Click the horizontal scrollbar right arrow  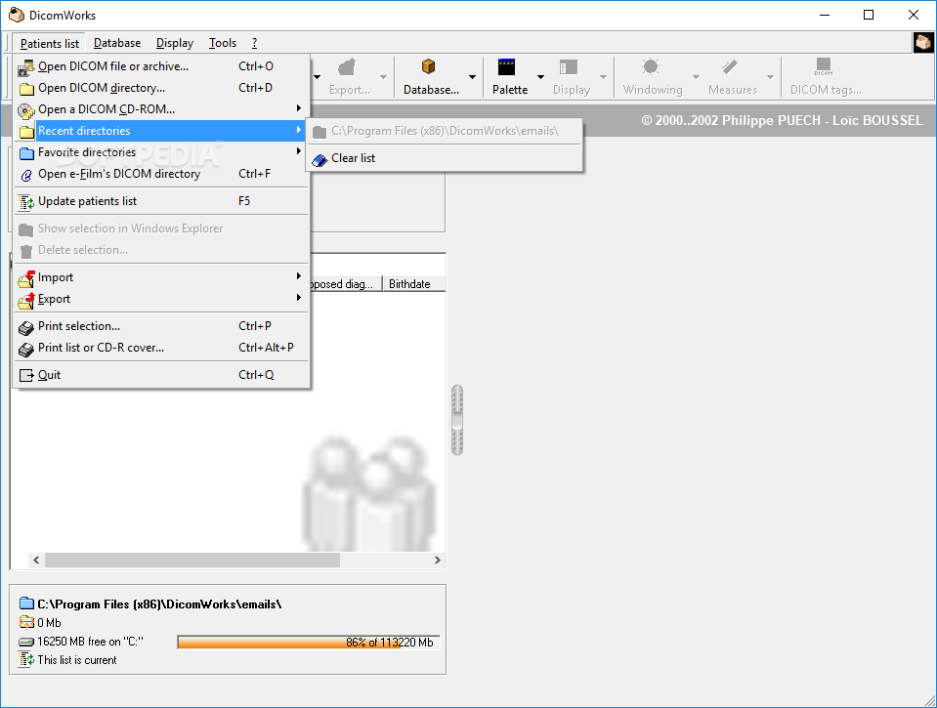pyautogui.click(x=437, y=560)
